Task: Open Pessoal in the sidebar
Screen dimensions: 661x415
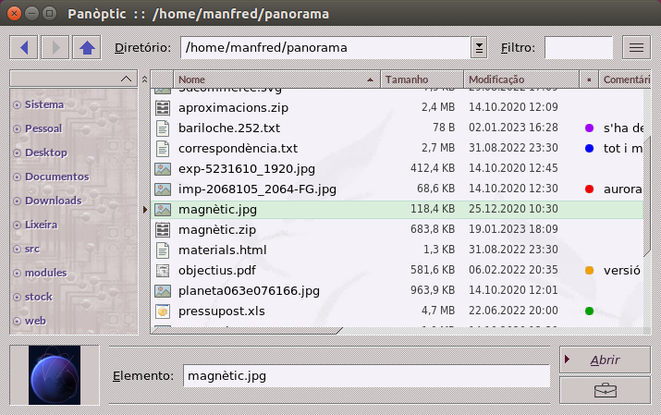Action: click(x=43, y=128)
